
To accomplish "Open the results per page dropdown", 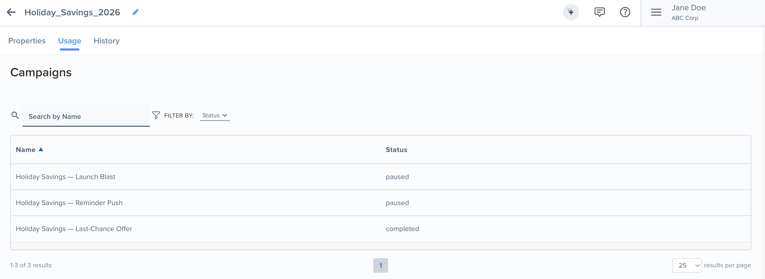I will (x=687, y=265).
